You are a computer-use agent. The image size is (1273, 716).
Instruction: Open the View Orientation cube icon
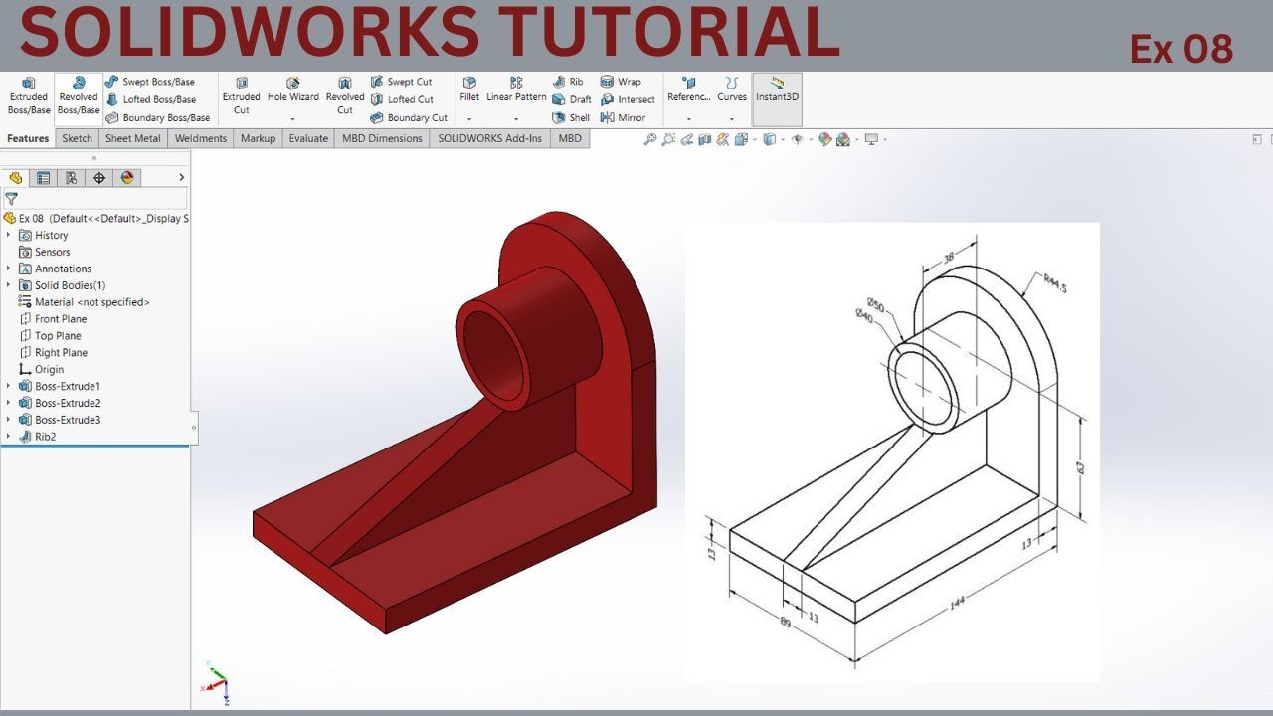point(741,139)
